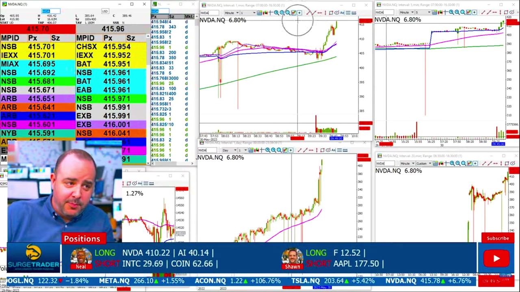Select the Aa text tool in daily chart toolbar
The image size is (520, 292).
coord(334,150)
